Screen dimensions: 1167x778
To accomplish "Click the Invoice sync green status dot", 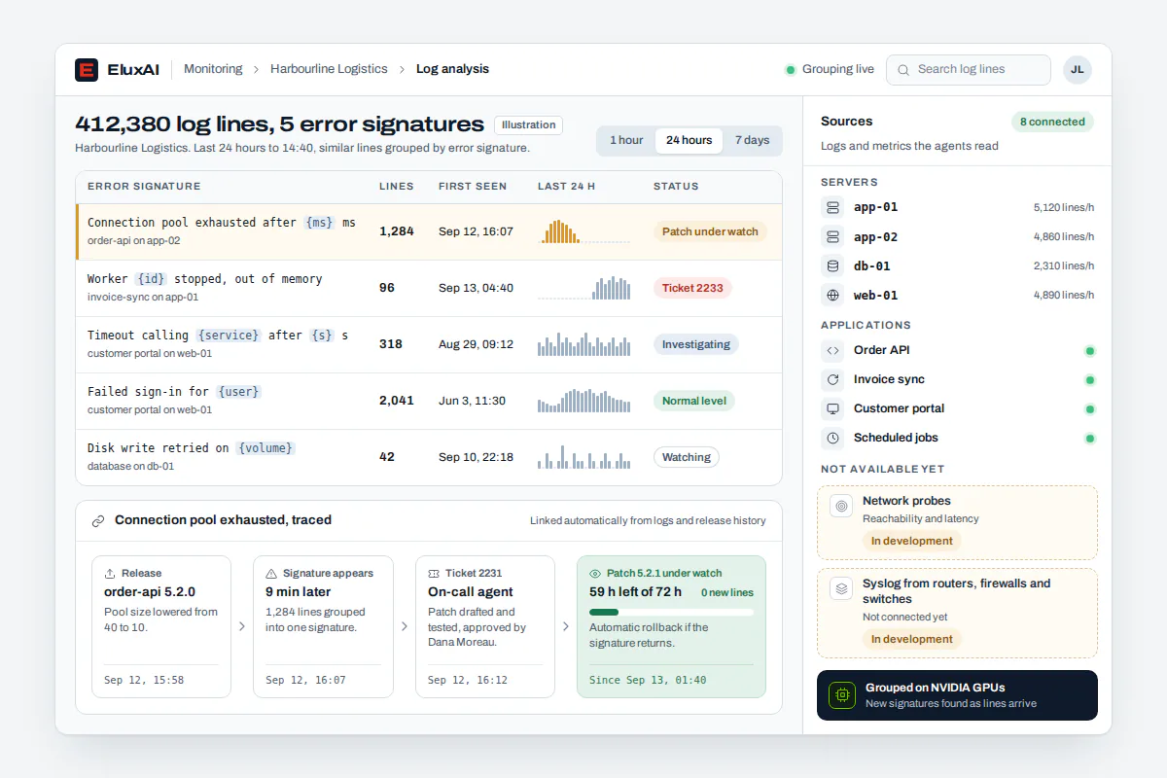I will [x=1090, y=379].
